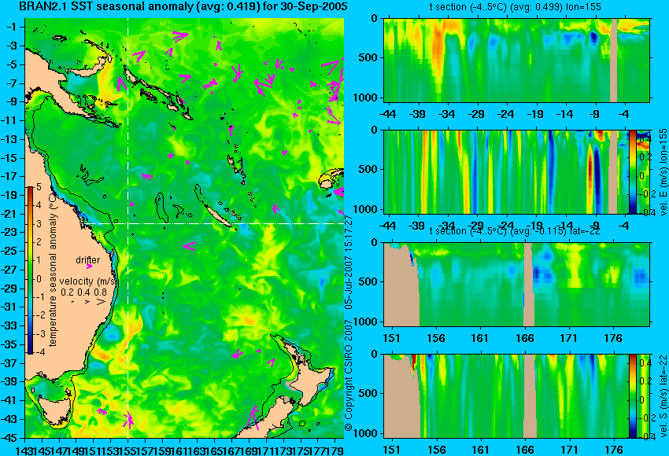
Task: Click the southward velocity section plot at lat=-22
Action: 506,396
